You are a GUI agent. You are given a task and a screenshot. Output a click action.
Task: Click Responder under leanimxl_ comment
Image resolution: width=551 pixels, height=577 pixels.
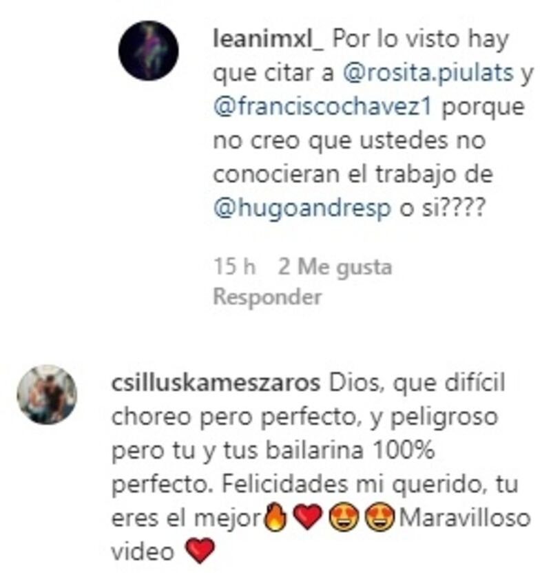pos(268,297)
